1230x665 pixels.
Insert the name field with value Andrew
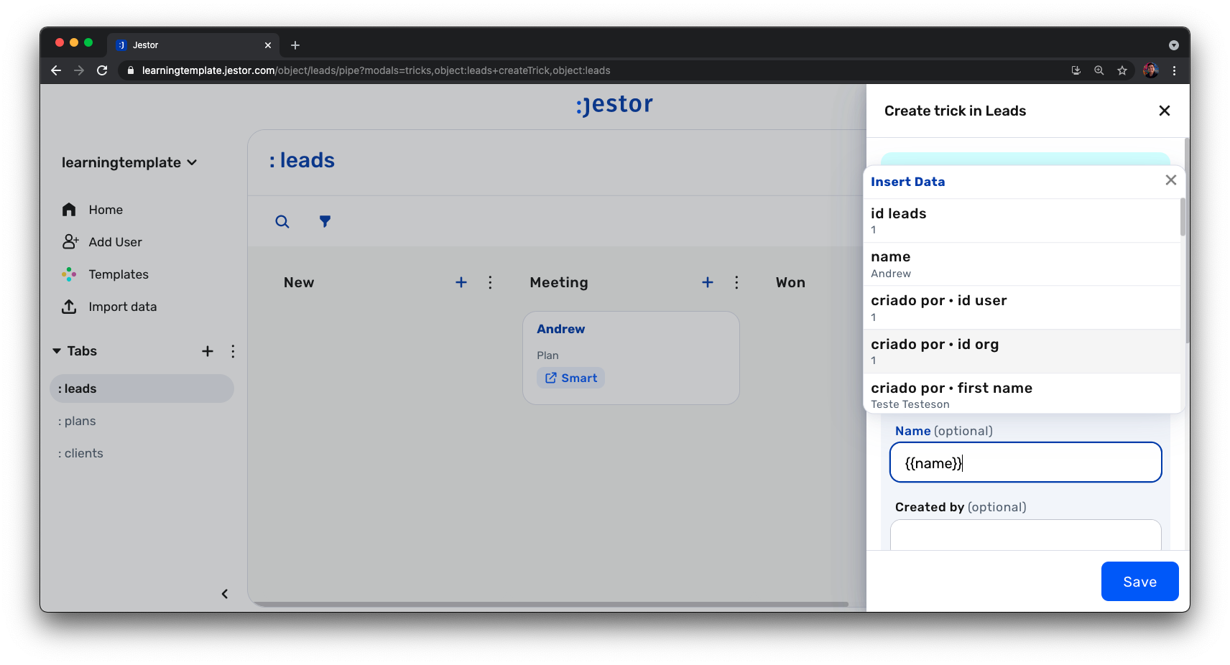[x=1022, y=264]
